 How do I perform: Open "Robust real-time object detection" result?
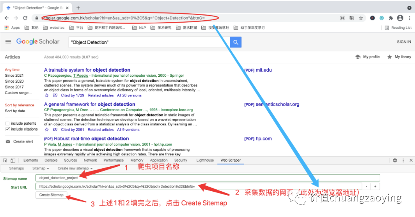click(91, 139)
